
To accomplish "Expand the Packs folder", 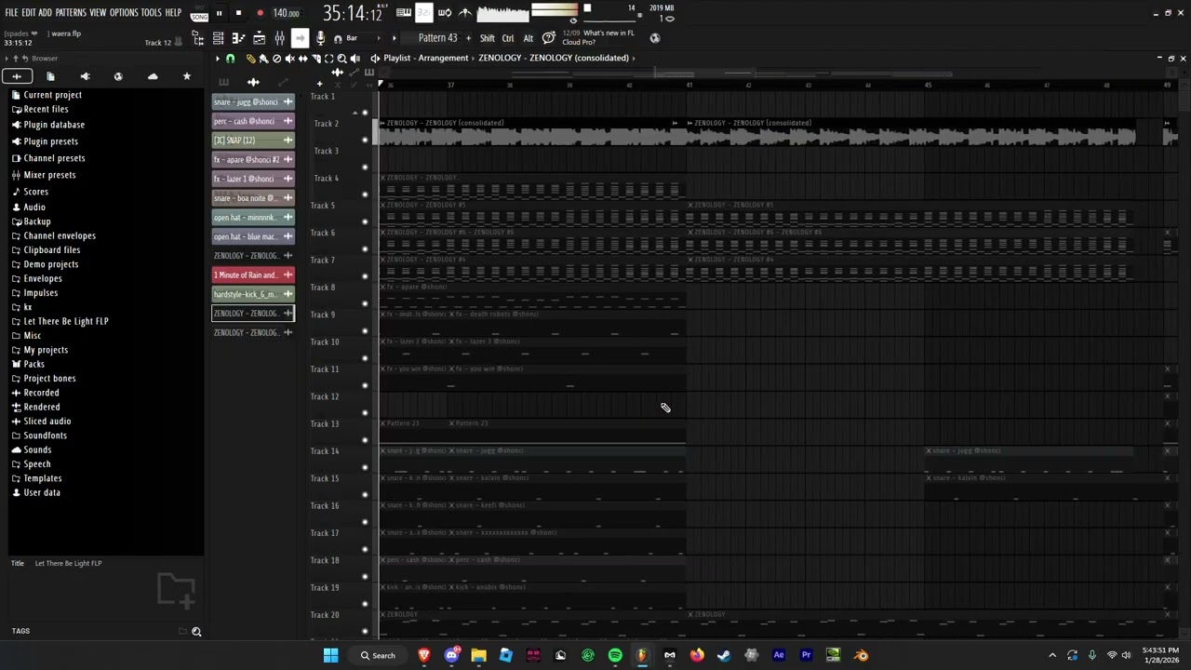I will (x=34, y=364).
